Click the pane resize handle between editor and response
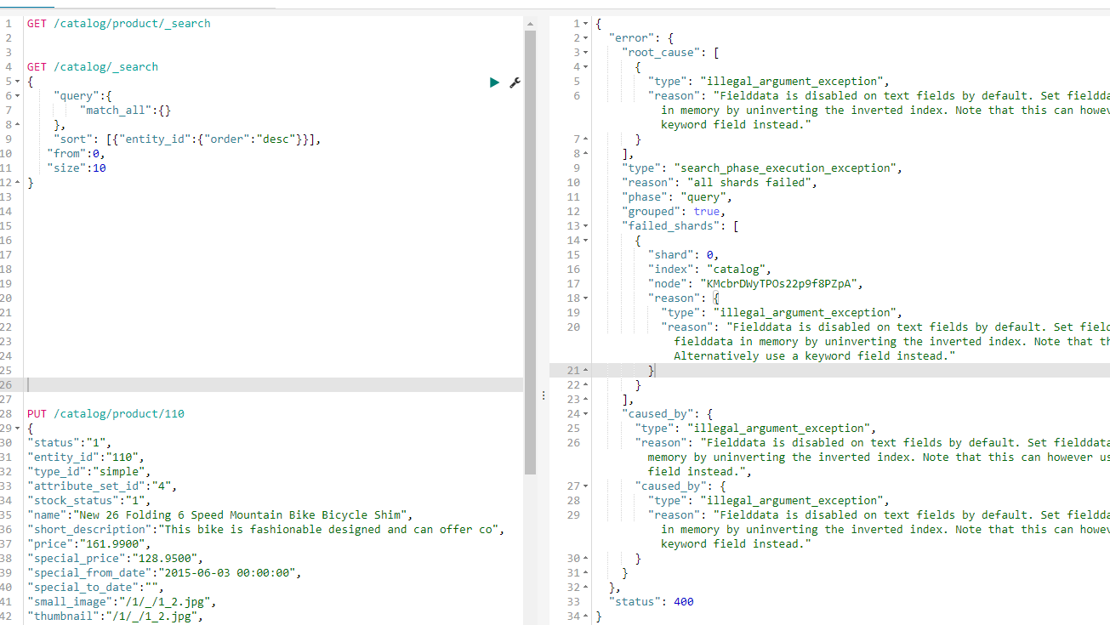This screenshot has width=1110, height=625. click(x=544, y=395)
